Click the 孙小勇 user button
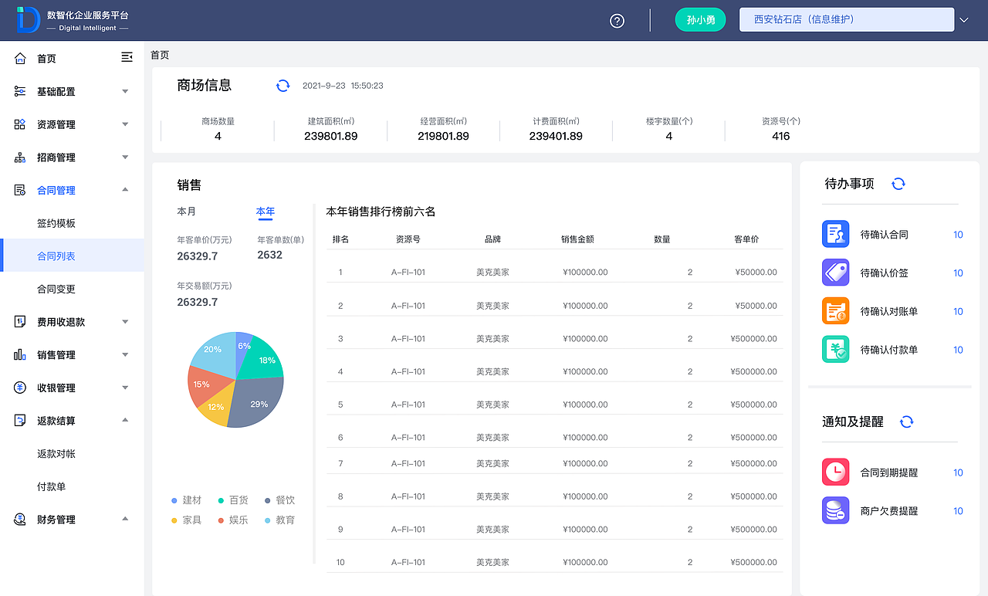The width and height of the screenshot is (988, 596). 700,19
